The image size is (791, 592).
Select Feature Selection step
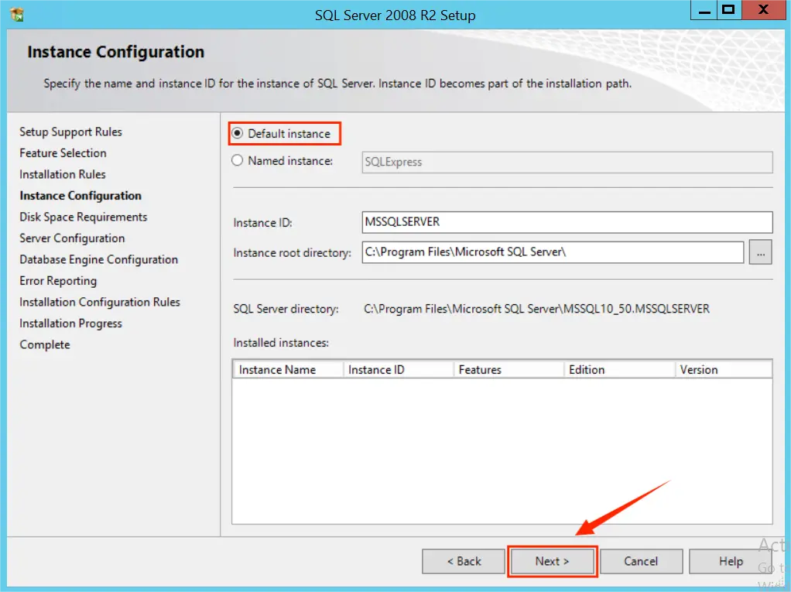pos(63,153)
